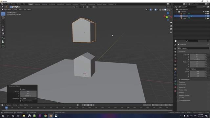Switch perspective/orthographic grid gizmo
210x118 pixels.
[171, 32]
